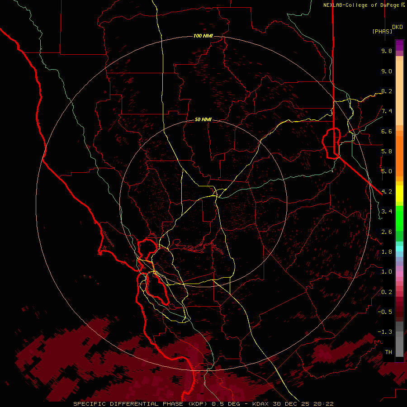The height and width of the screenshot is (407, 407).
Task: Pick the cyan band on the color bar
Action: pos(399,248)
